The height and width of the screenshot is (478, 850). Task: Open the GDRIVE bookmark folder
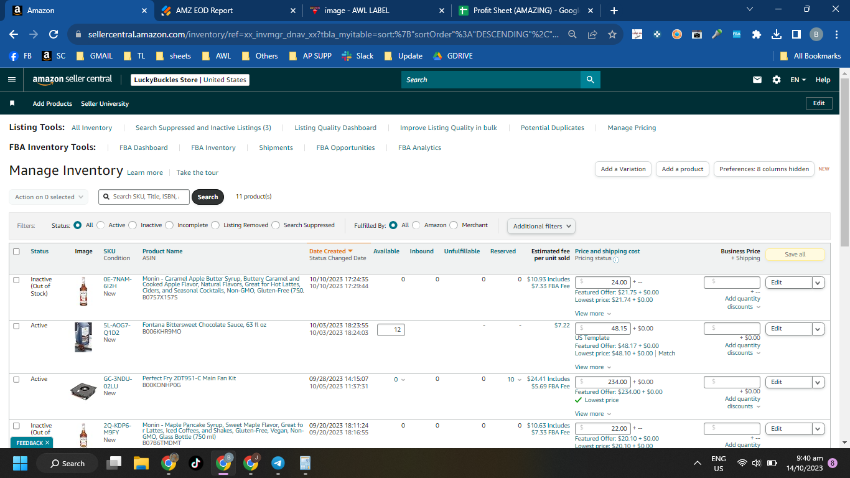click(453, 56)
